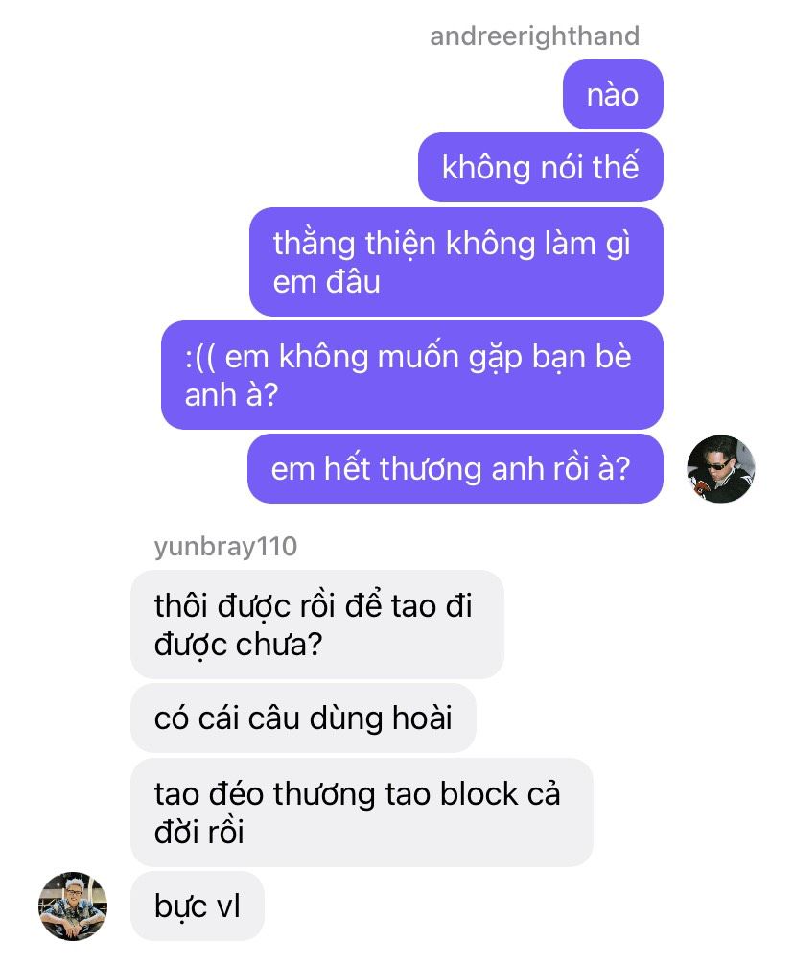Tap the 'tao đéo thương tao block' message

362,812
